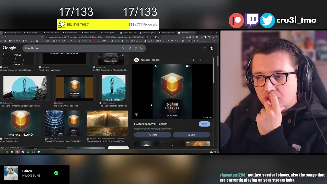
Task: Switch to the anthonytoo tab
Action: point(167,33)
